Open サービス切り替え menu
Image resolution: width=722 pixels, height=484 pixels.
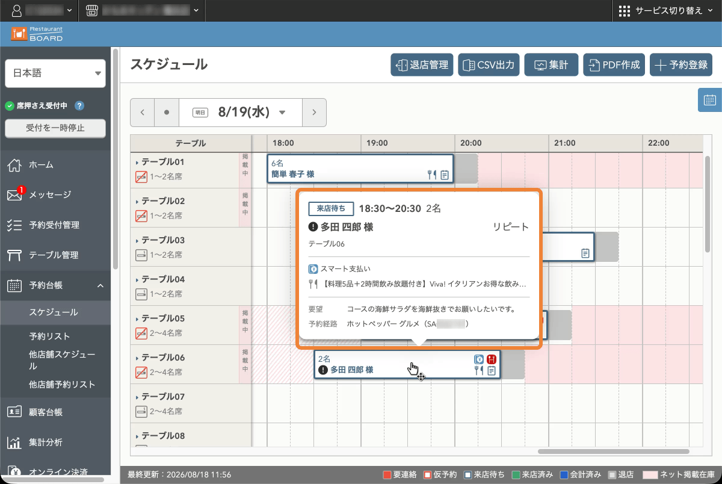click(666, 10)
